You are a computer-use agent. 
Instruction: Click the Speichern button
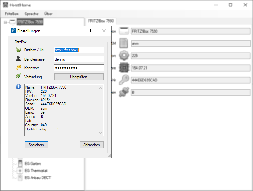(36, 145)
